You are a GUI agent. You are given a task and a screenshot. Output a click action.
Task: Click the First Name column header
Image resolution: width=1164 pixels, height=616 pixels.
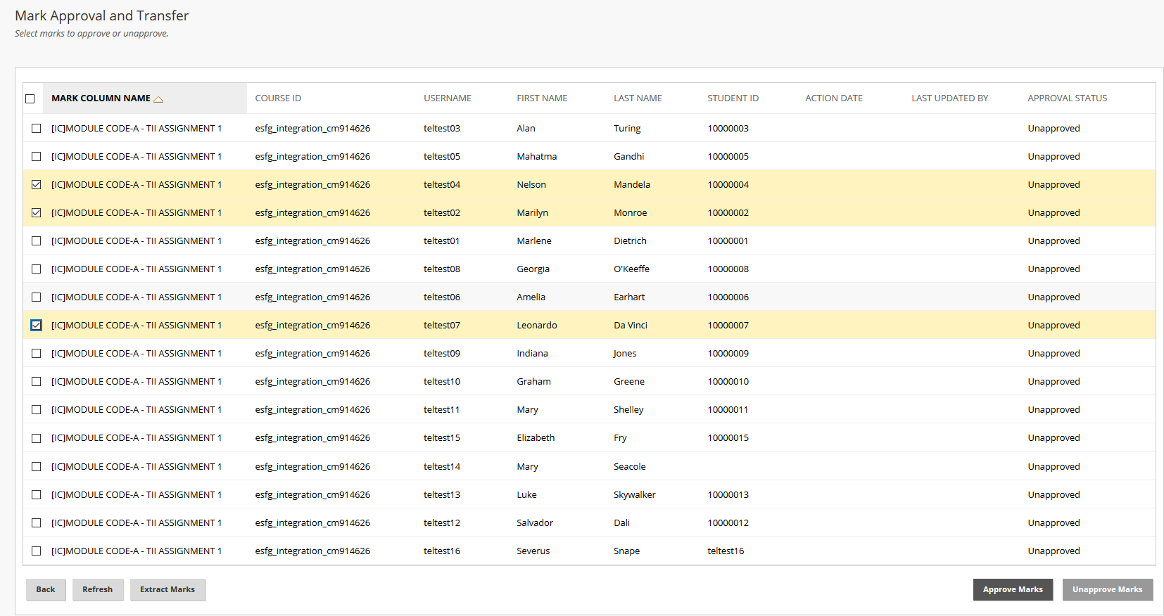click(x=542, y=98)
